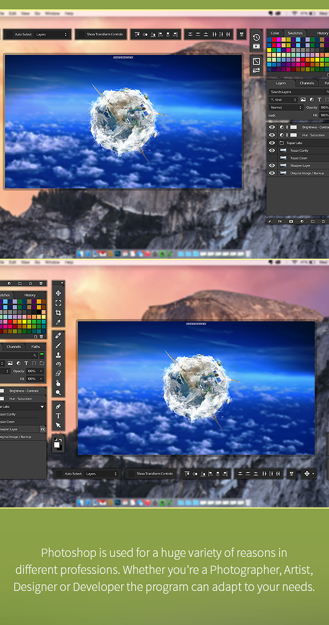Create adjustment layer from upper Layers footer

[302, 221]
